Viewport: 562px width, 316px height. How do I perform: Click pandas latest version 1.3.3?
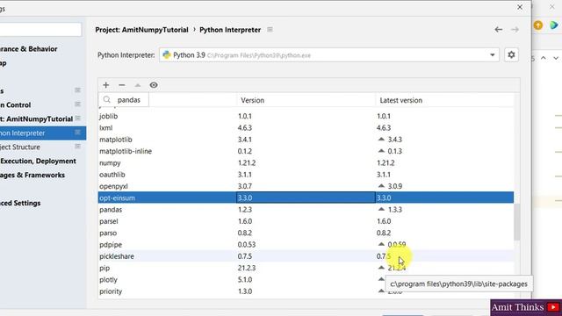pos(395,210)
